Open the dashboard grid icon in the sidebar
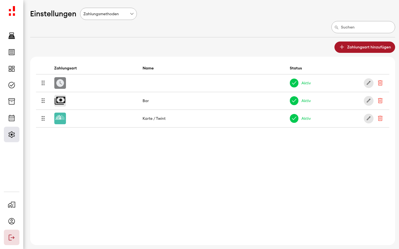This screenshot has width=399, height=249. [12, 69]
